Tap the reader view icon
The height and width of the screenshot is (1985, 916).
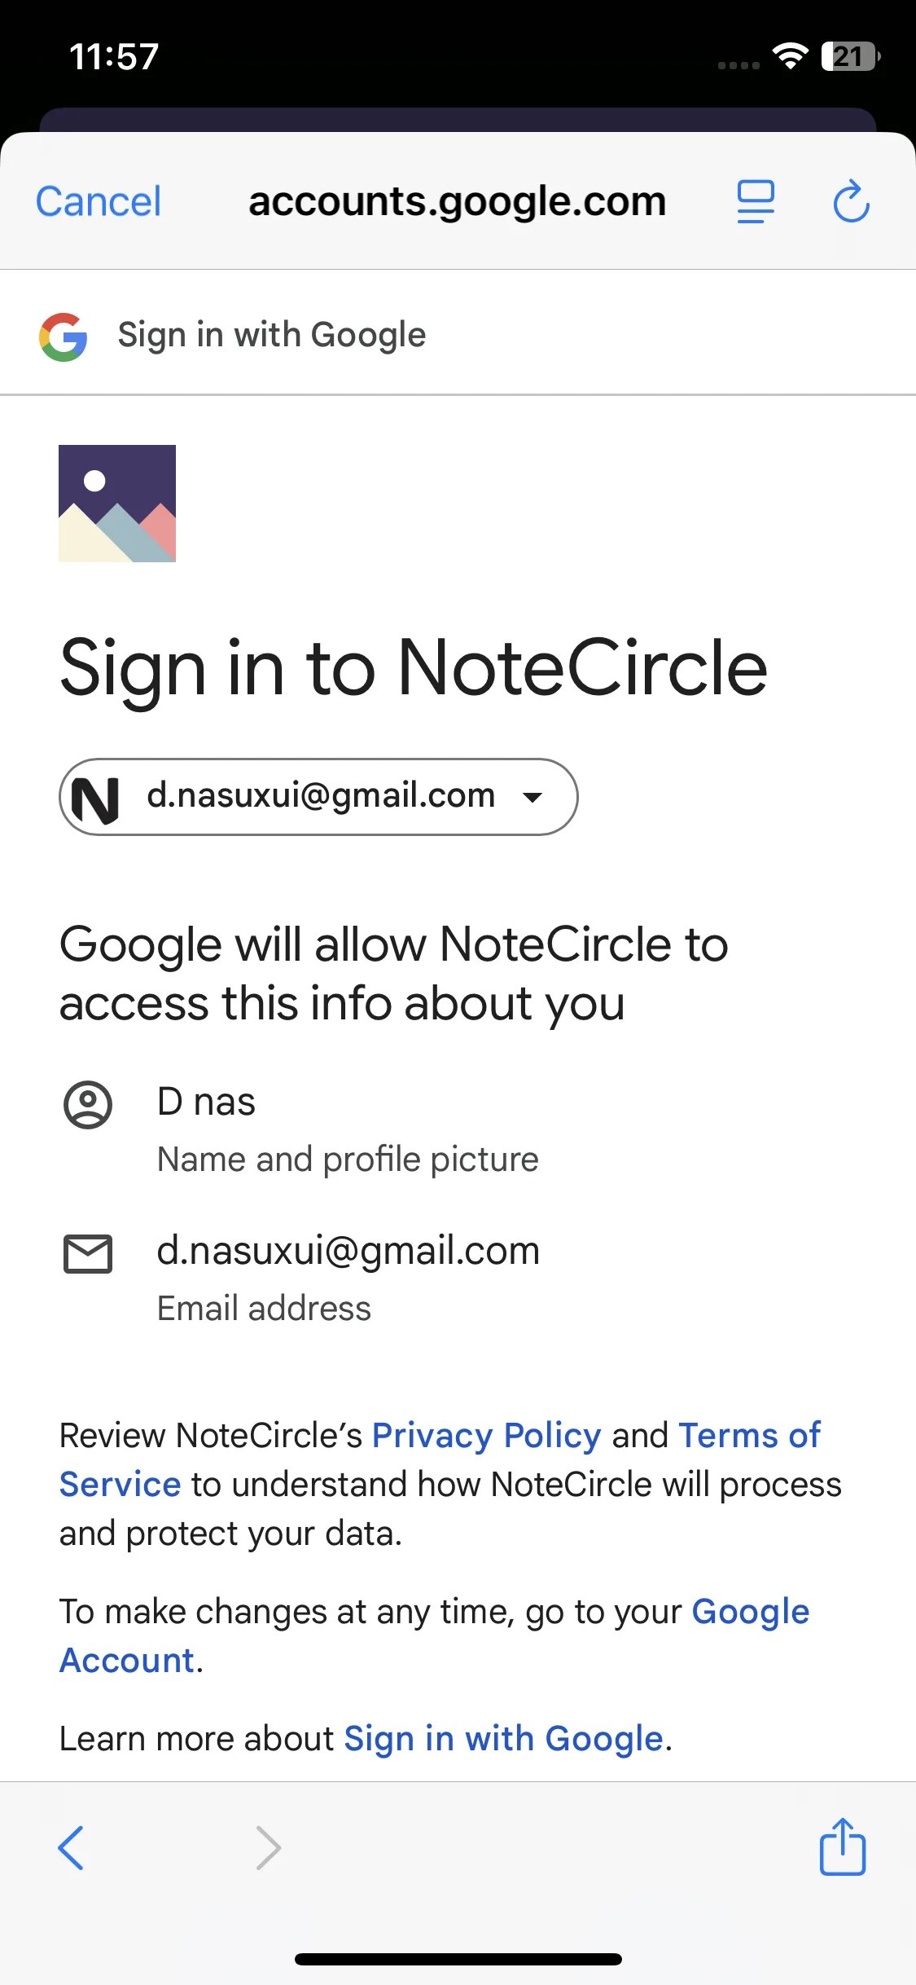tap(756, 201)
